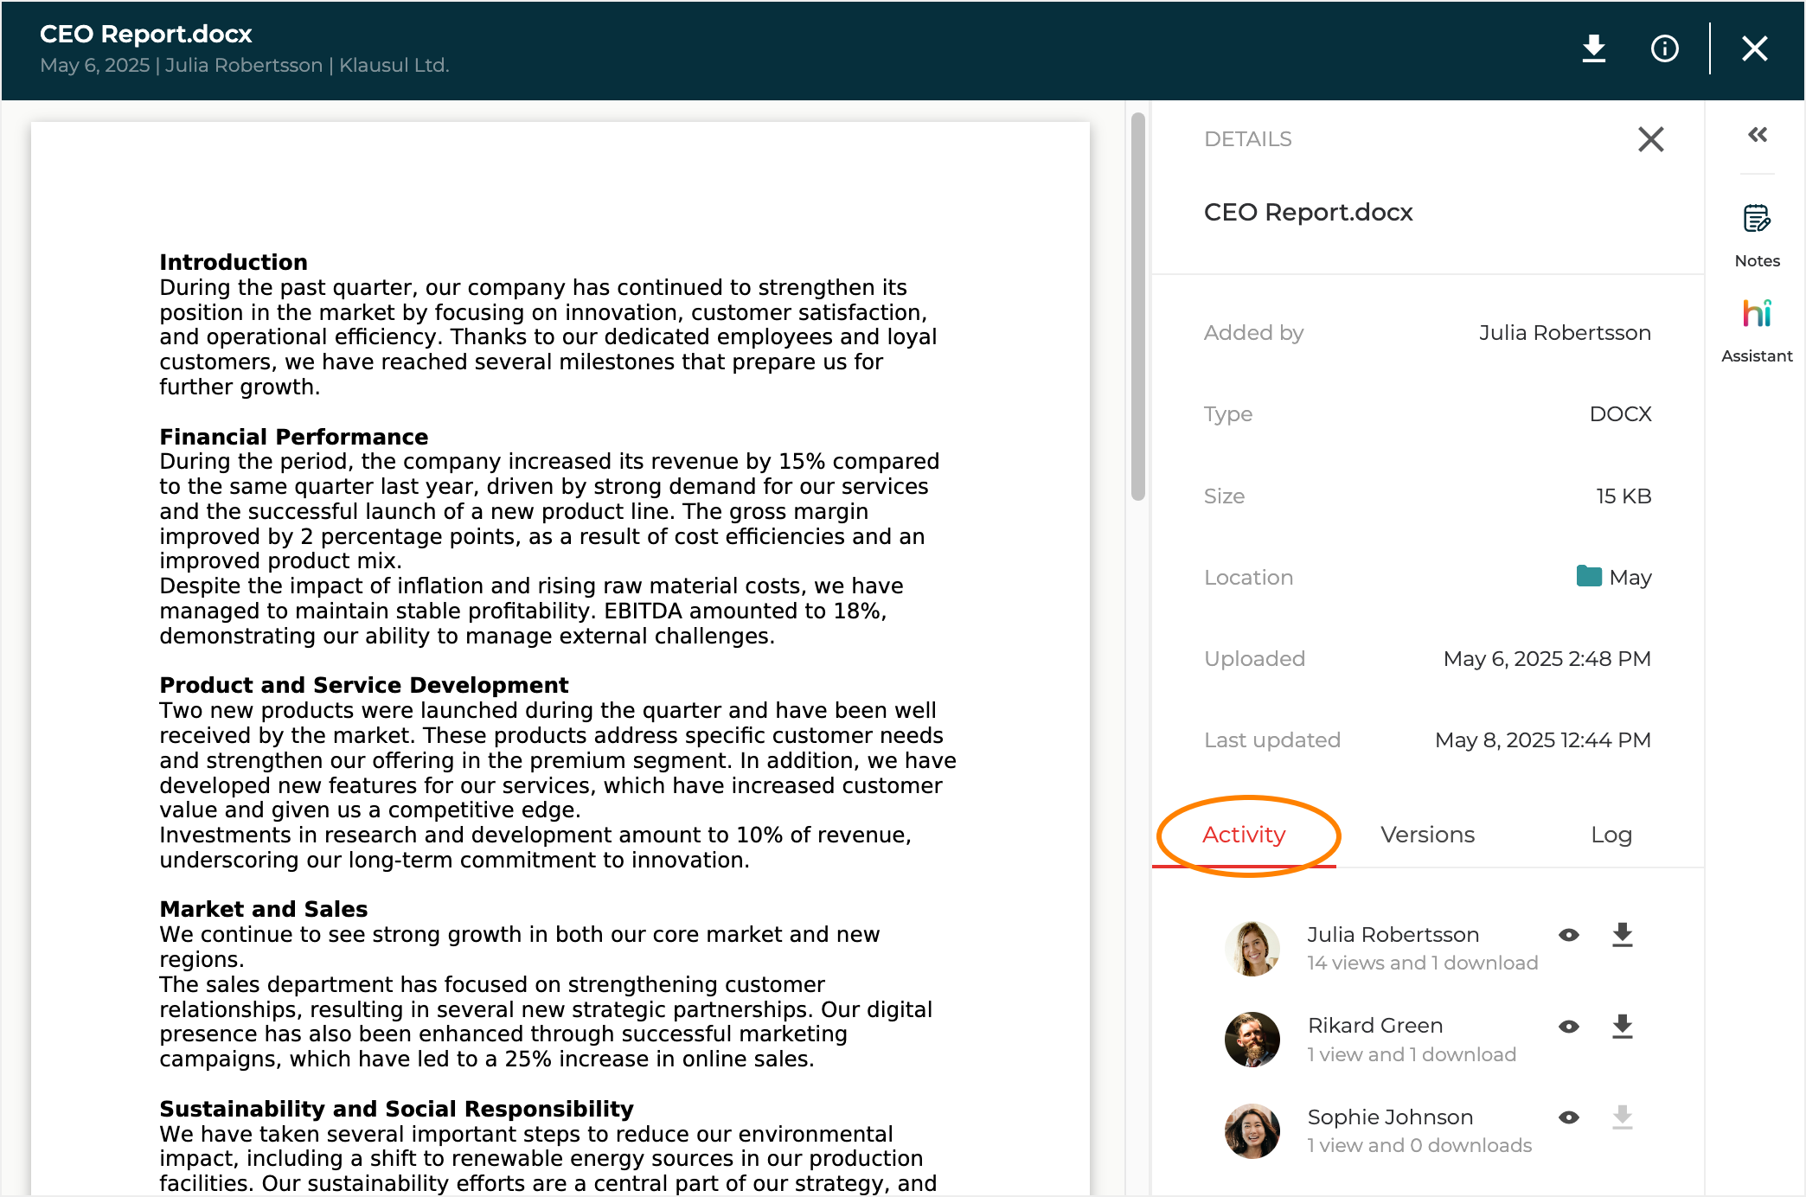Screen dimensions: 1806x1197
Task: Switch to the Versions tab
Action: (x=1427, y=835)
